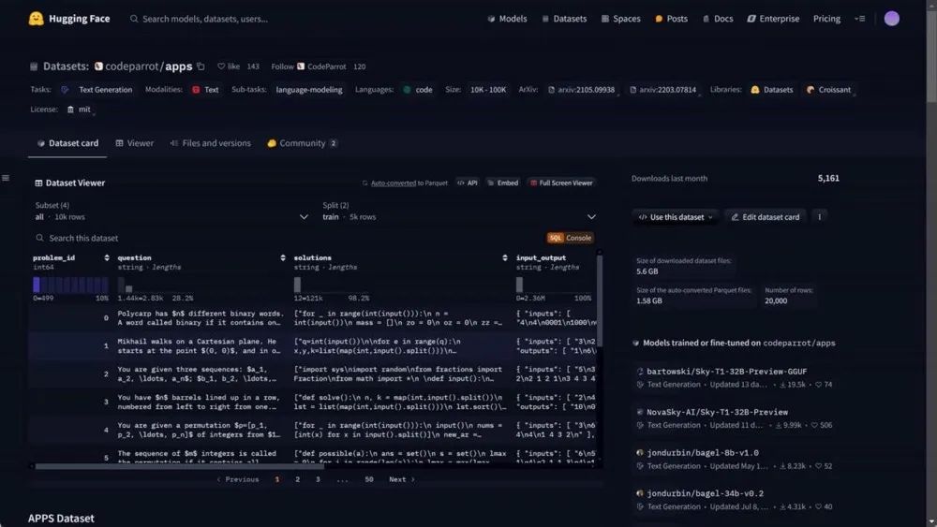The image size is (937, 527).
Task: Open Datasets in the top navigation
Action: point(564,19)
